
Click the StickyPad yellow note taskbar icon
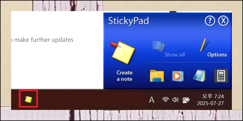pyautogui.click(x=29, y=99)
